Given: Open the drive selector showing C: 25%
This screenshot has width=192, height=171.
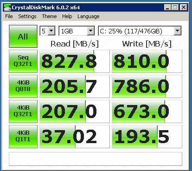Looking at the screenshot, I should click(140, 31).
